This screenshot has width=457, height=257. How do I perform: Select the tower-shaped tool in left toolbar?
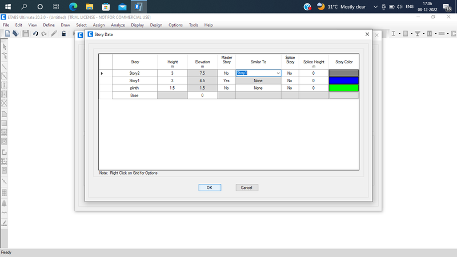pyautogui.click(x=4, y=203)
